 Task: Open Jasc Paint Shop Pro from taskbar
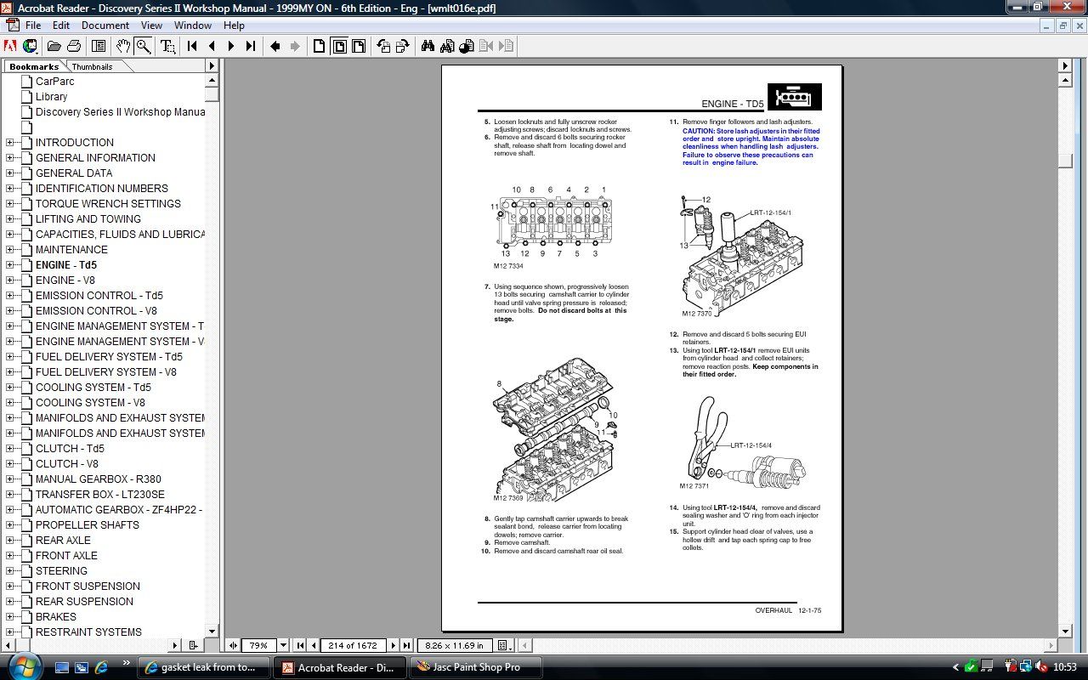click(477, 667)
